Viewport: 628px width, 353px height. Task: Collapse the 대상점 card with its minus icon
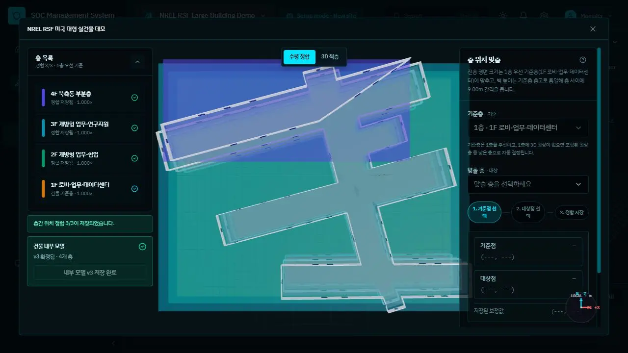coord(574,278)
